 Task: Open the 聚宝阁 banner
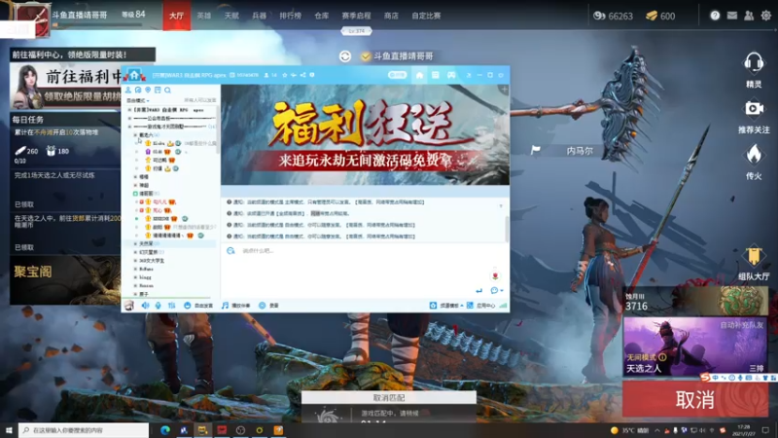tap(65, 279)
